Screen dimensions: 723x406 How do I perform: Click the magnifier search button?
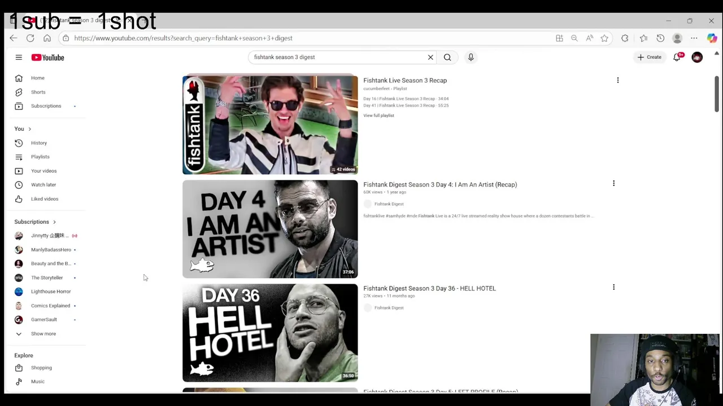[x=447, y=57]
